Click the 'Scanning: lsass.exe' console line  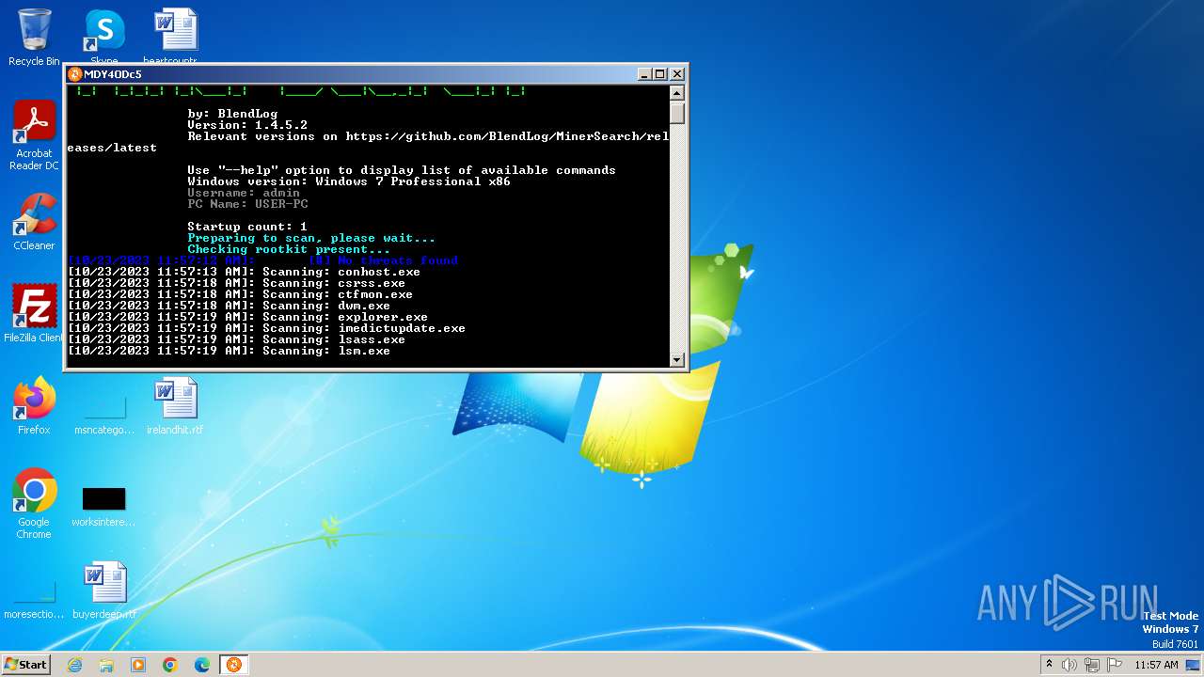236,339
